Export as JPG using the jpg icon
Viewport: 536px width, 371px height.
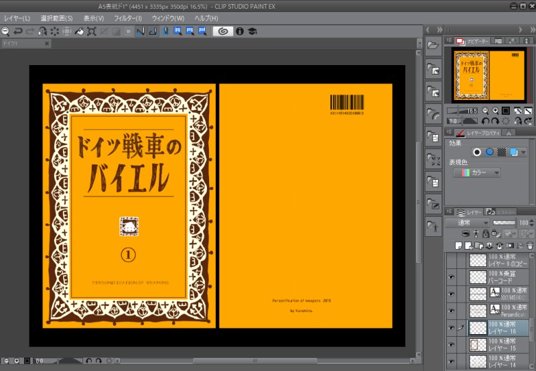(178, 32)
